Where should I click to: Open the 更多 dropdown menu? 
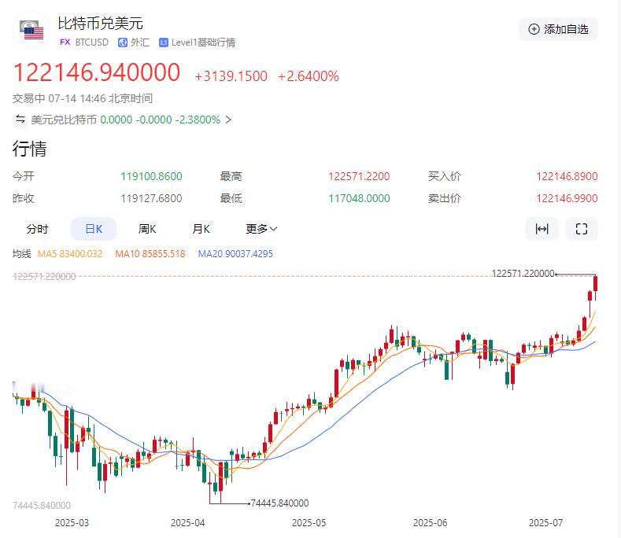(261, 229)
